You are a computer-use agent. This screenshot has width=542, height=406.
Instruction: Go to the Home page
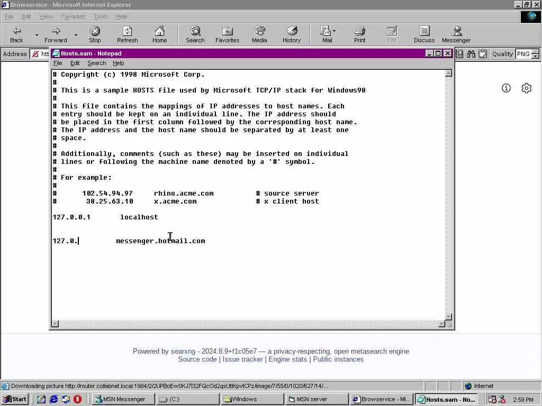point(159,34)
